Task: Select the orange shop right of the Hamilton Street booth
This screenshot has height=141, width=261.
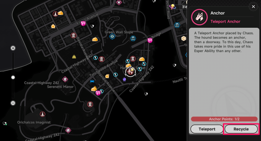Action: (142, 59)
